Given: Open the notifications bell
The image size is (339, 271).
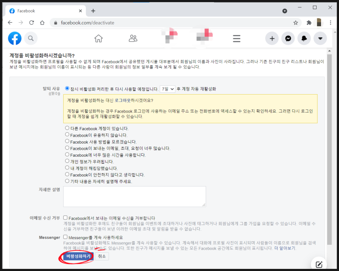Looking at the screenshot, I should (x=304, y=39).
